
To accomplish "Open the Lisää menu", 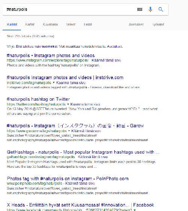I will [88, 24].
